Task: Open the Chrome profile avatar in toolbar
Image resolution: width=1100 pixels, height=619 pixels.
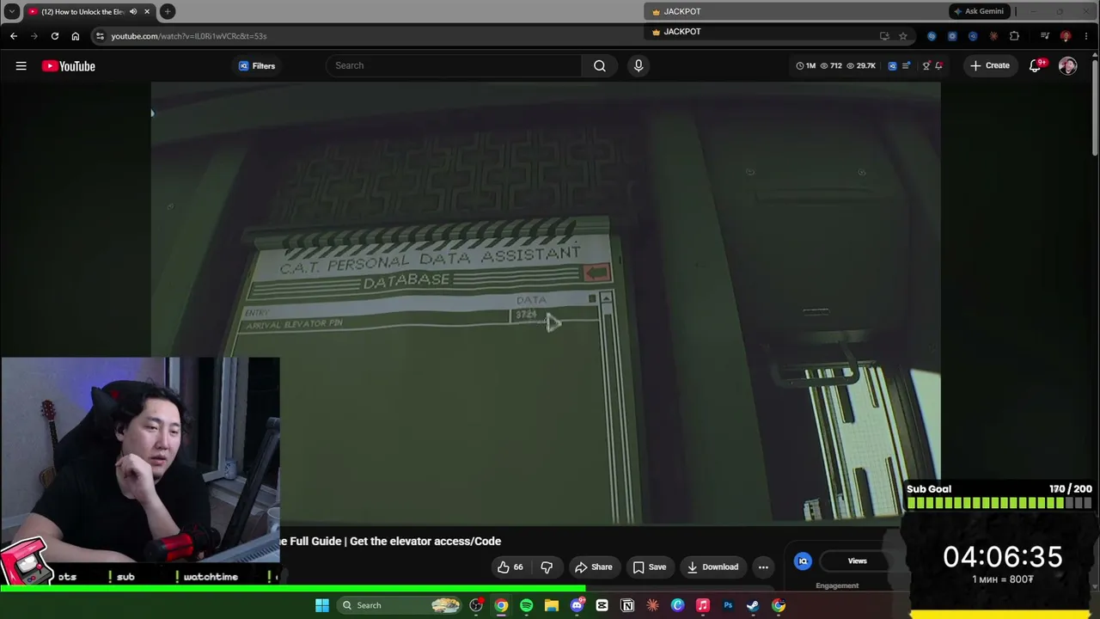Action: (x=1066, y=36)
